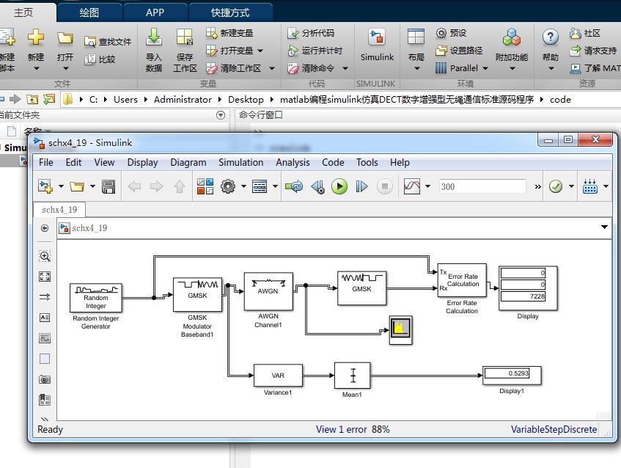Click the Zoom In icon in the palette
Image resolution: width=621 pixels, height=468 pixels.
tap(45, 256)
